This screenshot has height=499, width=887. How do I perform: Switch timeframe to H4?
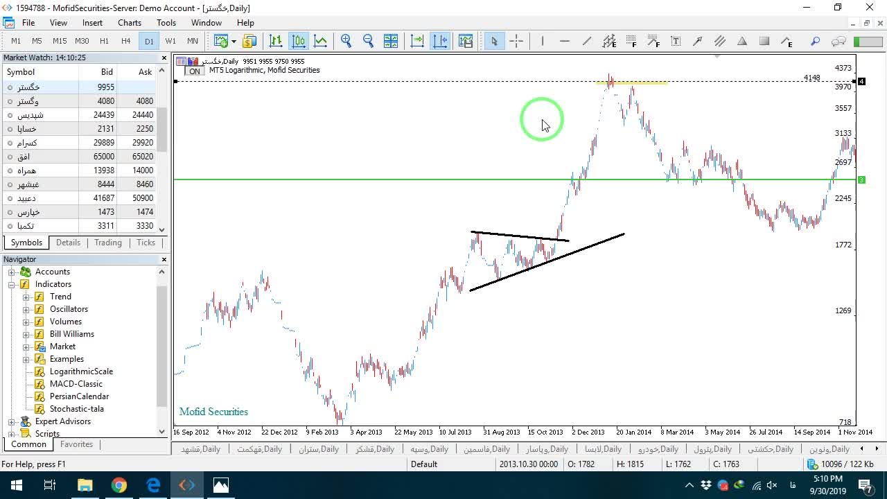pos(126,41)
